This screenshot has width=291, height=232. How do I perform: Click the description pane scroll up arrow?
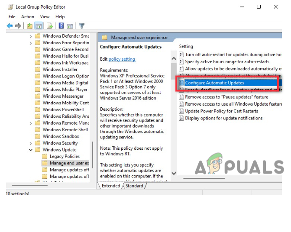(x=174, y=58)
